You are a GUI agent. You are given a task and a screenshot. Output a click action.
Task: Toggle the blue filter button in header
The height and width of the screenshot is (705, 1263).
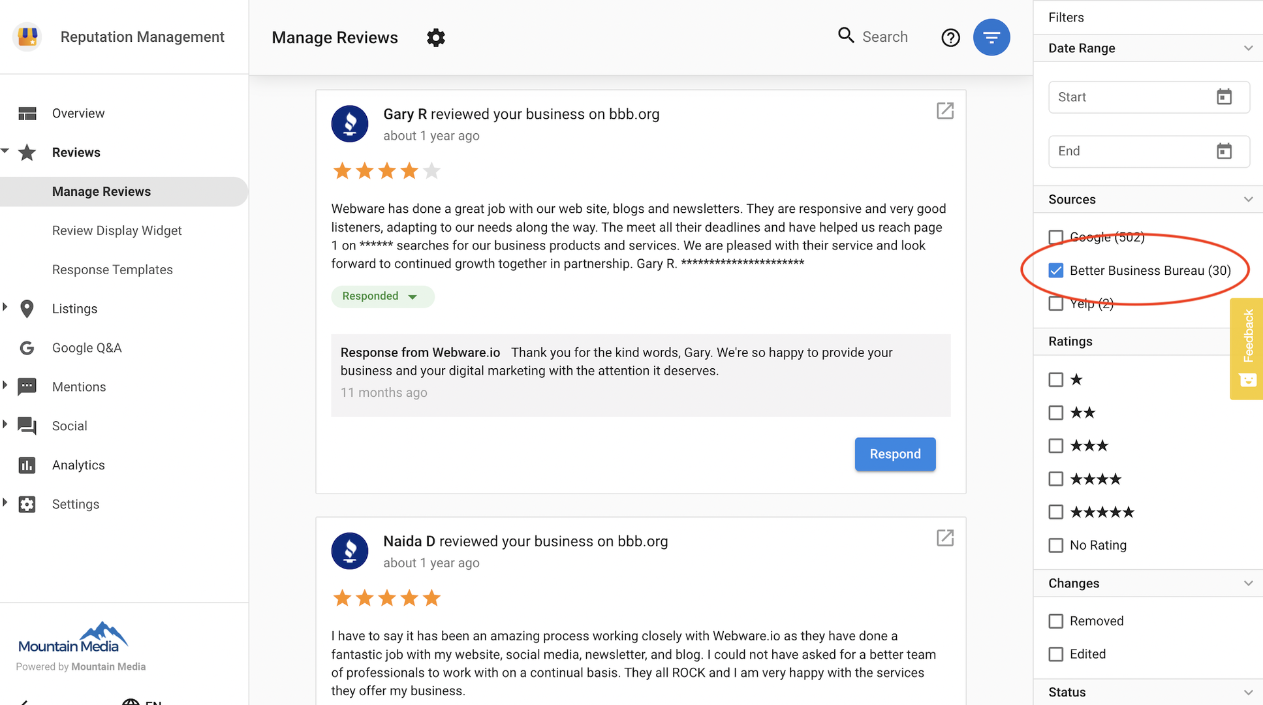tap(991, 37)
